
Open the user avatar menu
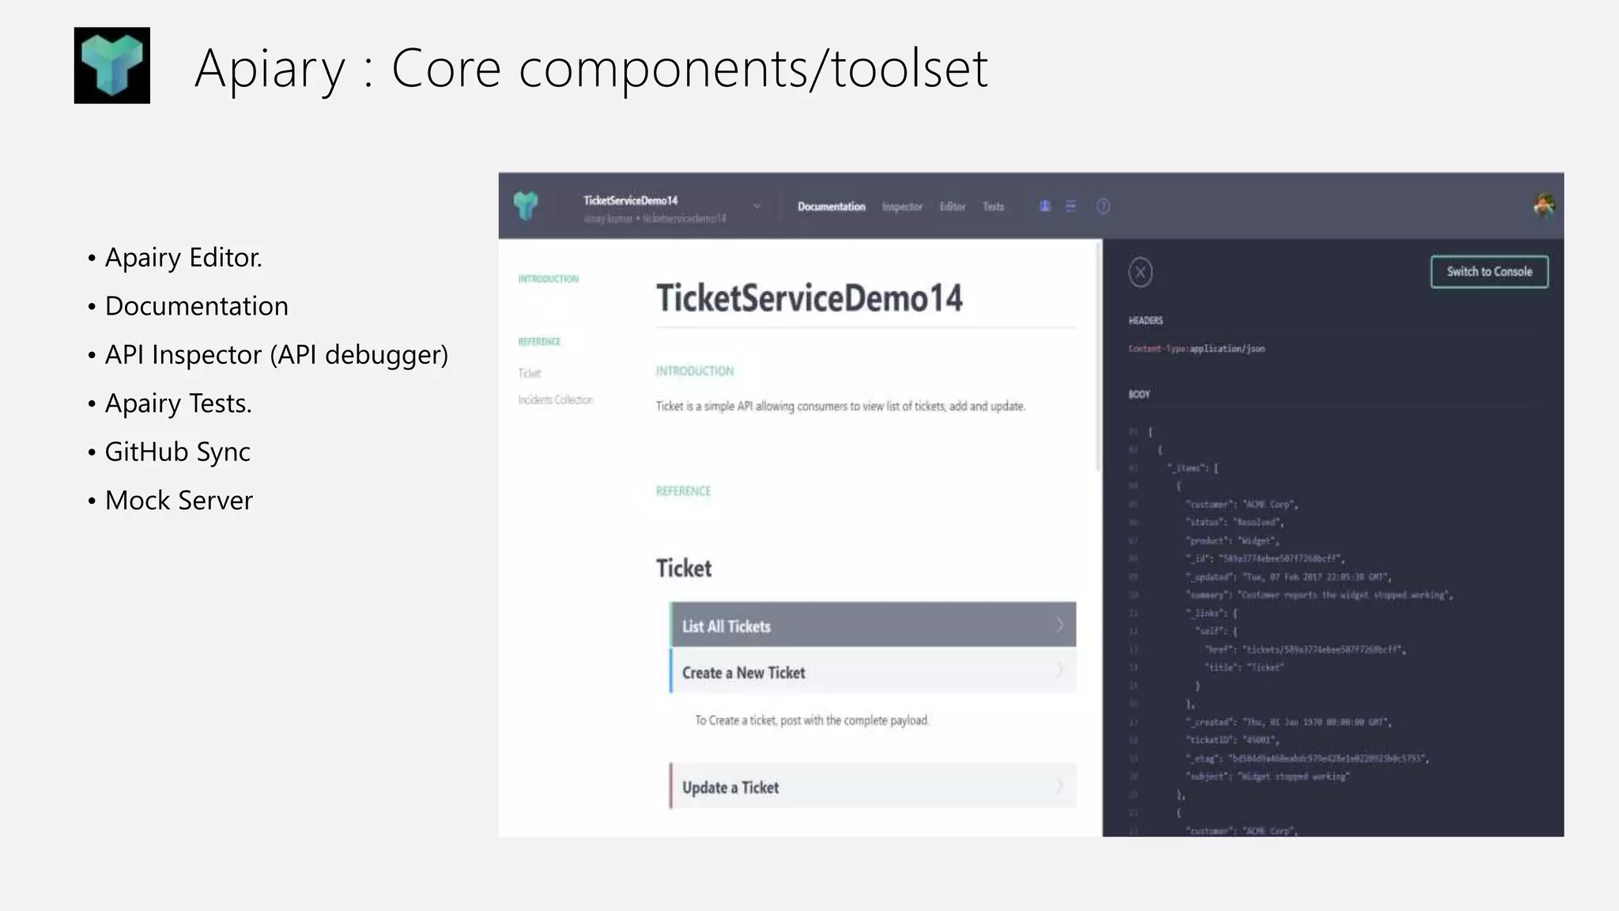tap(1544, 206)
